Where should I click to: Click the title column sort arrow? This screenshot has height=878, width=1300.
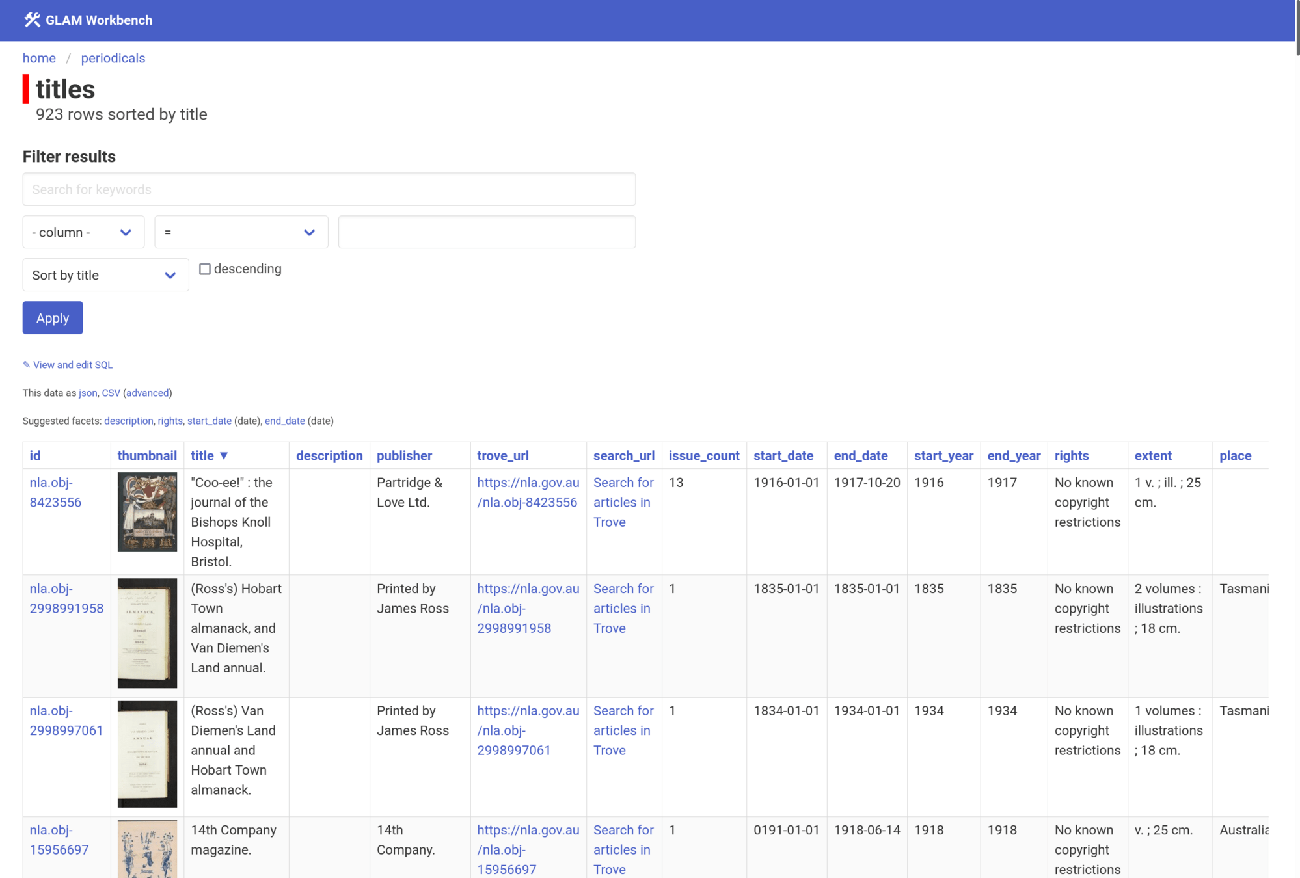tap(224, 456)
